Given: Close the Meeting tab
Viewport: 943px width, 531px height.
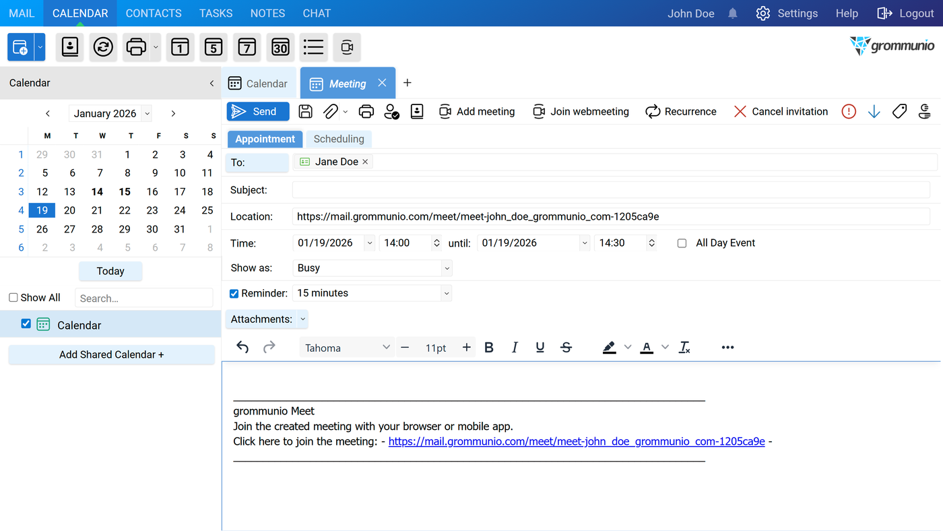Looking at the screenshot, I should [382, 83].
